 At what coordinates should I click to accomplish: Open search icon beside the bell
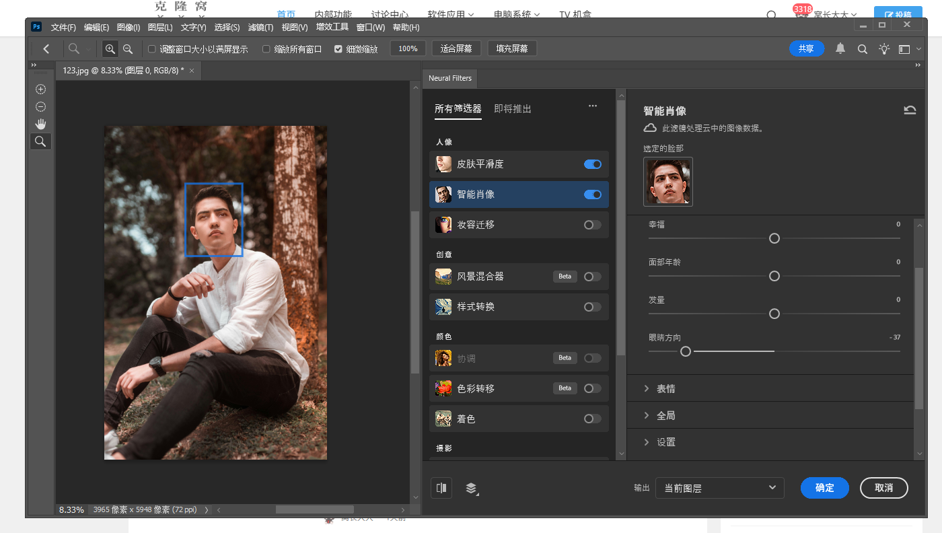862,49
